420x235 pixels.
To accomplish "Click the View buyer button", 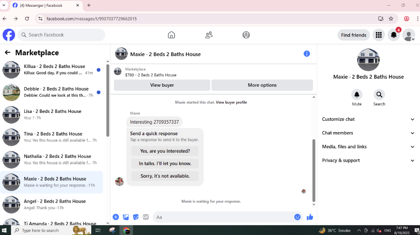I will [162, 85].
